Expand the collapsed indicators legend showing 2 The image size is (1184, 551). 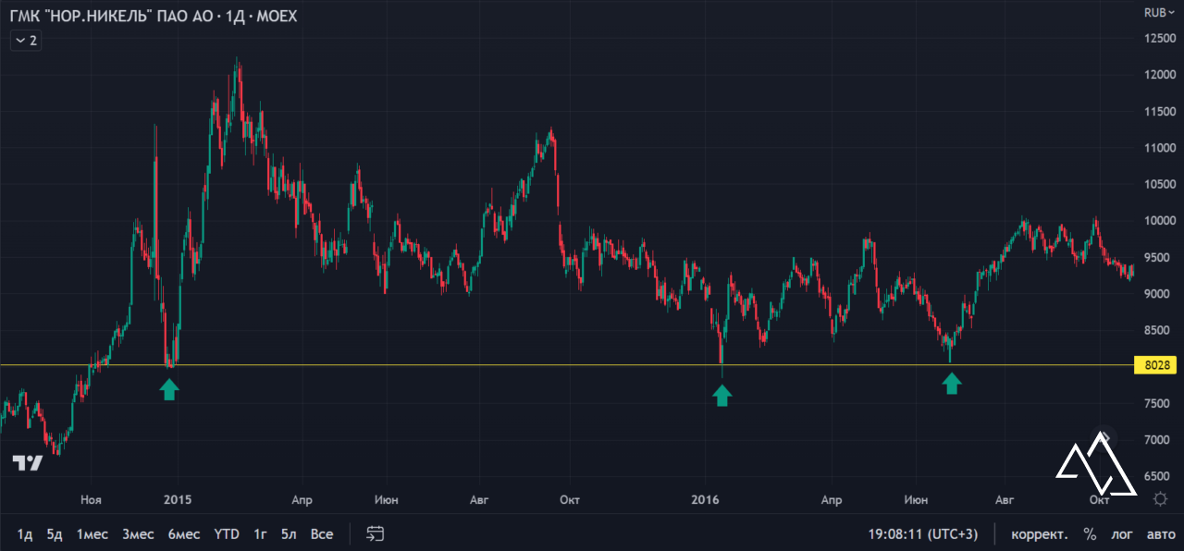point(24,41)
